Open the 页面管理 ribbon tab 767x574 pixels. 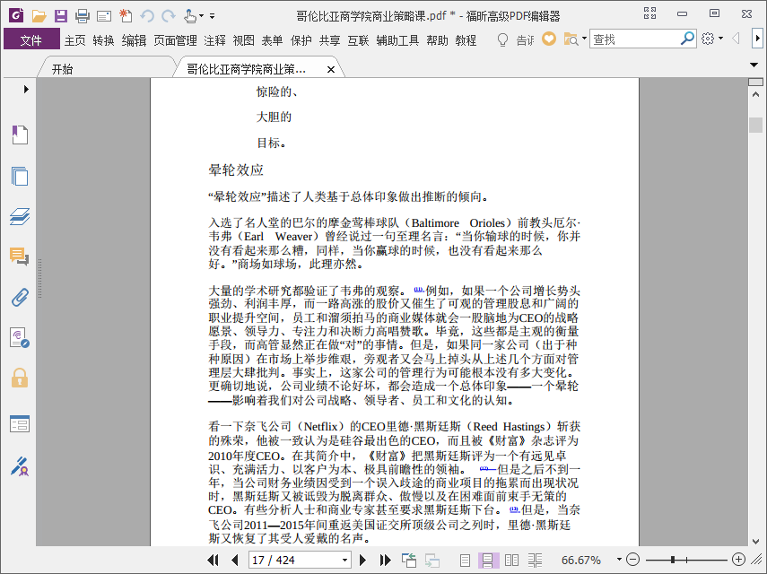(x=175, y=40)
